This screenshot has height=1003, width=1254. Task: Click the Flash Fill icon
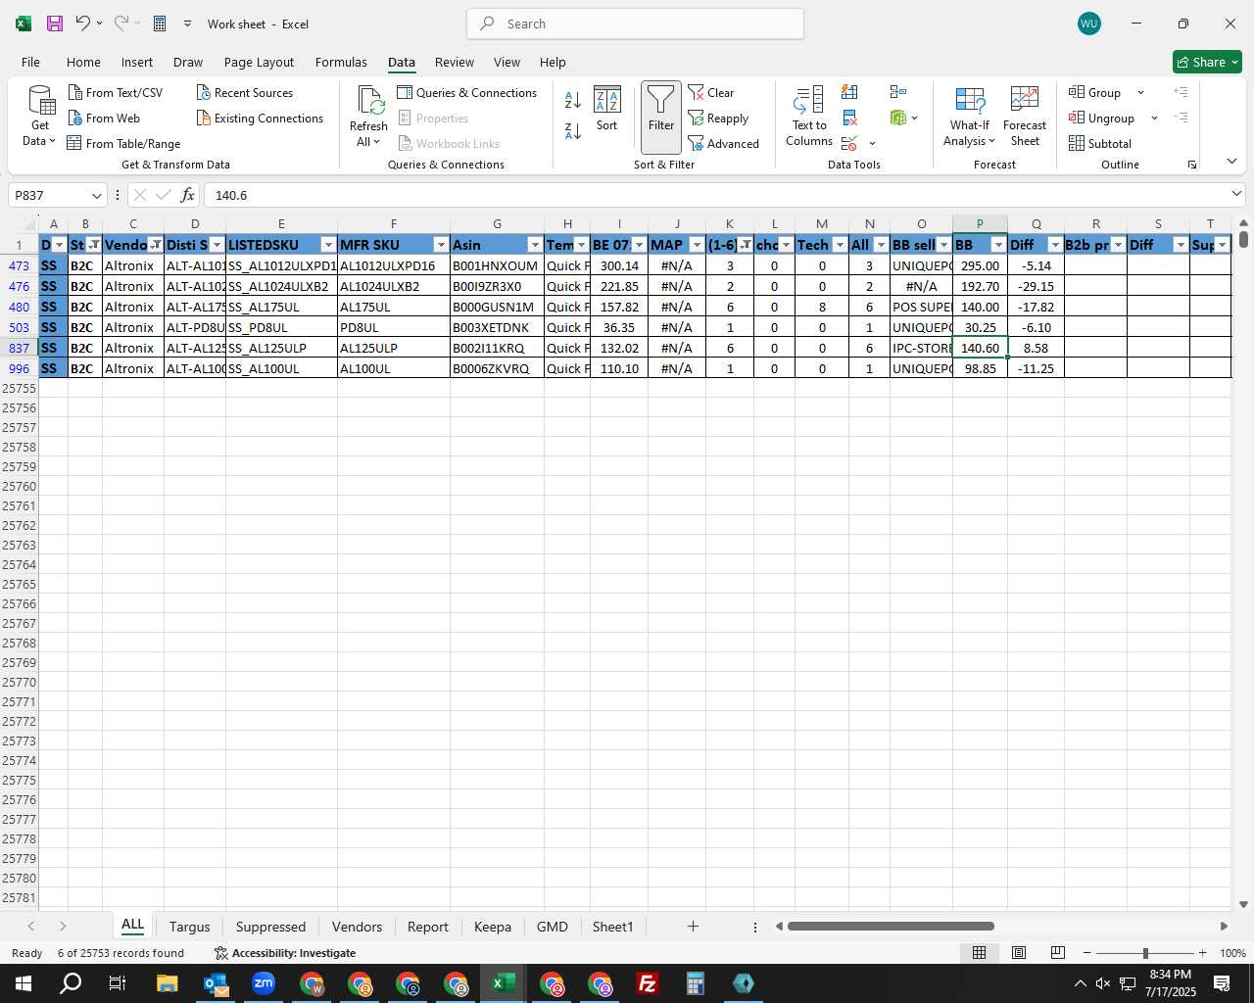pyautogui.click(x=849, y=92)
